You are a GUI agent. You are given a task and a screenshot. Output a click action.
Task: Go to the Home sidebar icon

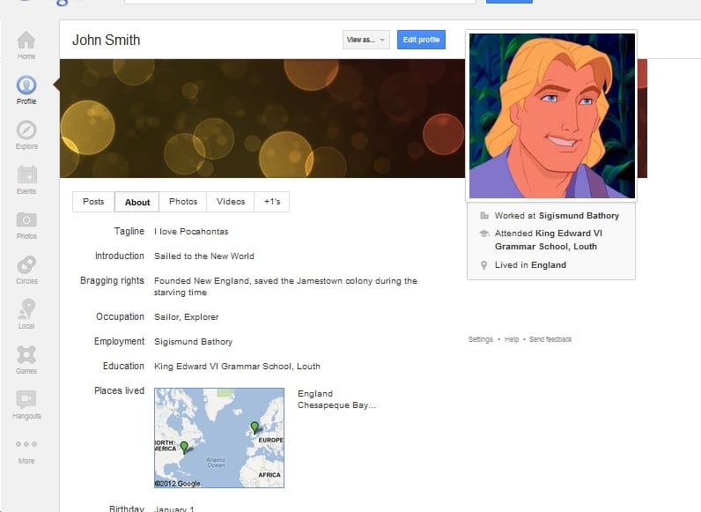[26, 41]
